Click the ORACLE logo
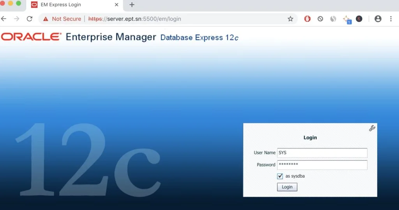The height and width of the screenshot is (210, 399). (x=31, y=37)
